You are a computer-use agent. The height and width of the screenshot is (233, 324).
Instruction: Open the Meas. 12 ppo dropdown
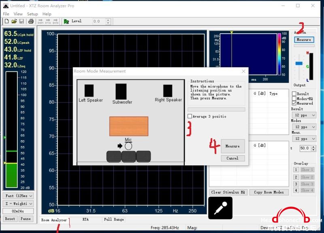coord(304,139)
